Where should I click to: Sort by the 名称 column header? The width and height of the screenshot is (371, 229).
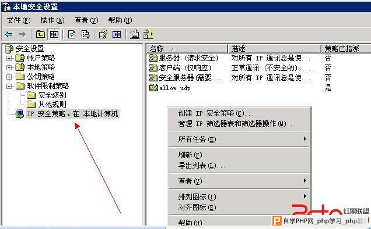point(187,49)
